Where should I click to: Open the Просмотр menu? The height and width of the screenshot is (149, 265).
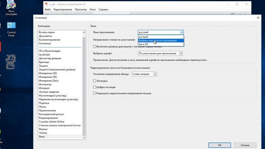pos(81,10)
